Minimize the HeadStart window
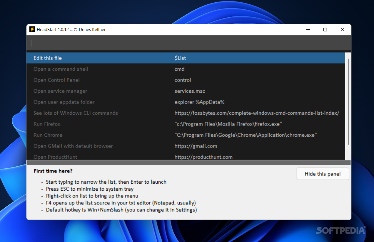 point(308,30)
